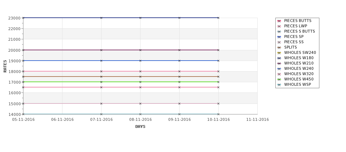Click the RATES y-axis title
This screenshot has width=346, height=152.
point(5,66)
